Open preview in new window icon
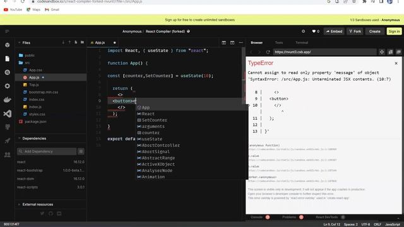404x227 pixels. click(398, 52)
